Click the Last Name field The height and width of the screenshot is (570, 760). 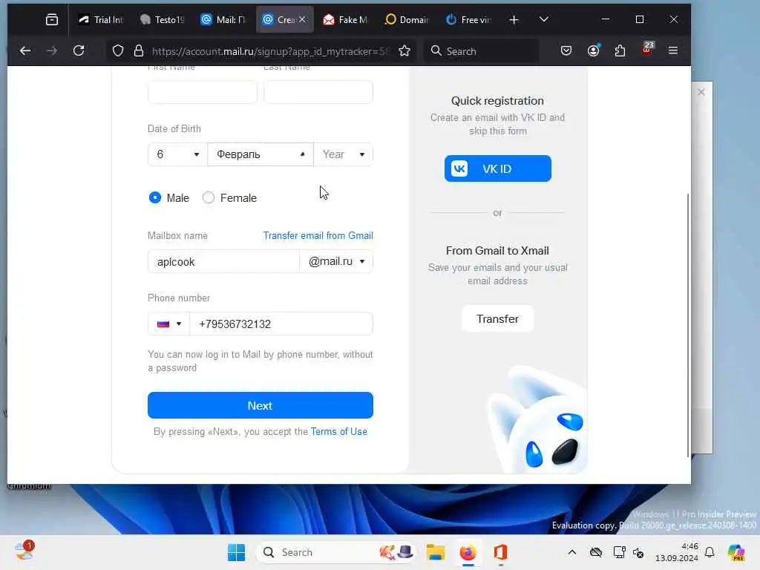[318, 92]
